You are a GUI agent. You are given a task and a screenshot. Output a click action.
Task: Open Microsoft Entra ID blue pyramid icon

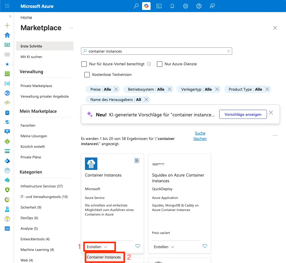[7, 161]
